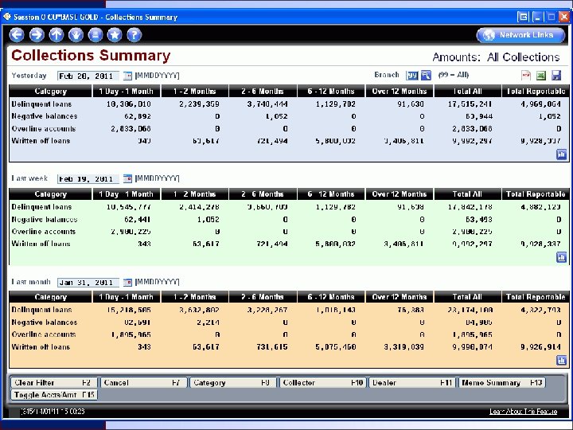Screen dimensions: 573x430
Task: Click Over 12 Months header in Last week table
Action: tap(400, 194)
